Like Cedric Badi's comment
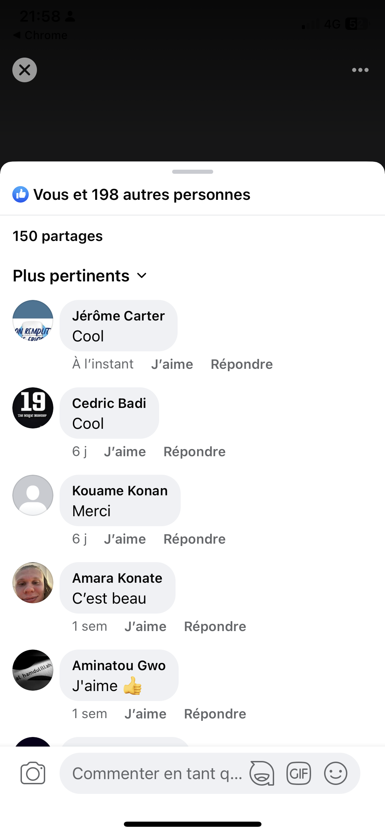 coord(125,451)
